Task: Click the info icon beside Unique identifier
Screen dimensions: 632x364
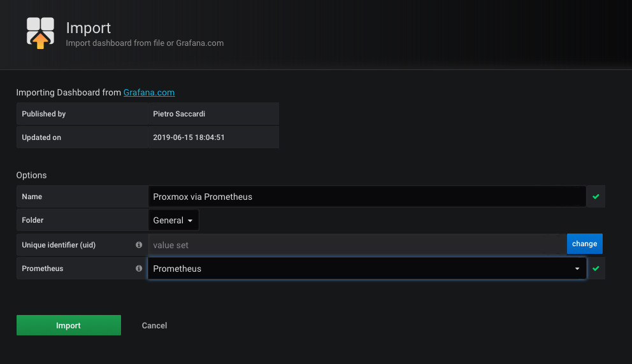Action: coord(139,245)
